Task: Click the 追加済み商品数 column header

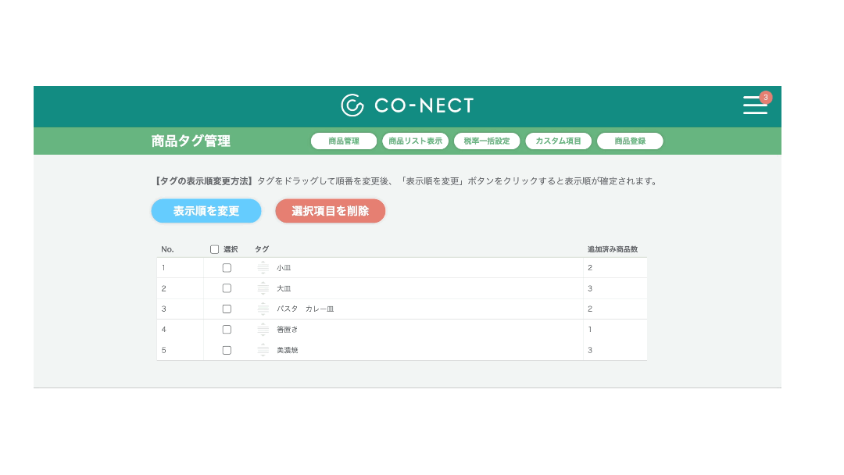Action: coord(613,249)
